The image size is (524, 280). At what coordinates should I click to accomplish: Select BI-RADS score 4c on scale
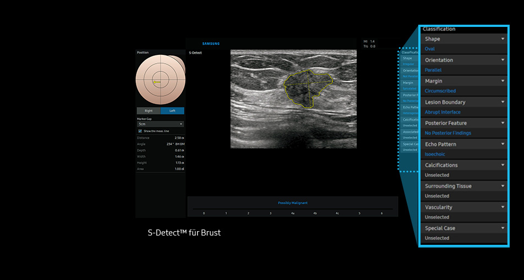pyautogui.click(x=337, y=213)
